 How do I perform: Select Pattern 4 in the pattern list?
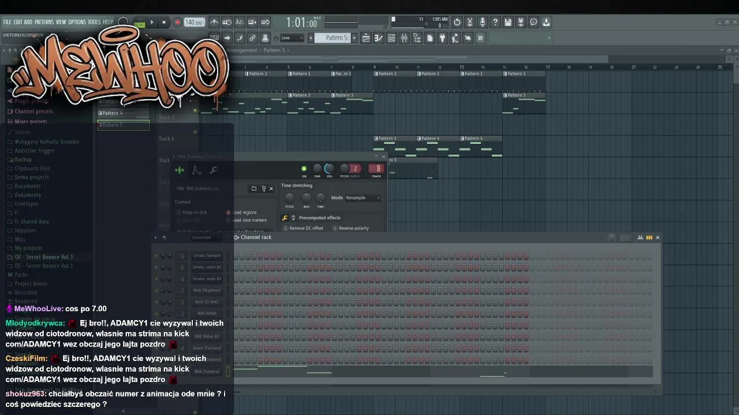124,114
